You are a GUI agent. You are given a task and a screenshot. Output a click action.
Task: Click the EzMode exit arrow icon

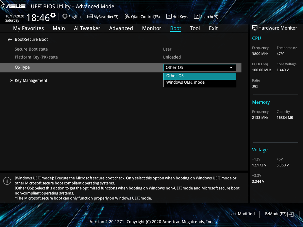pyautogui.click(x=291, y=214)
